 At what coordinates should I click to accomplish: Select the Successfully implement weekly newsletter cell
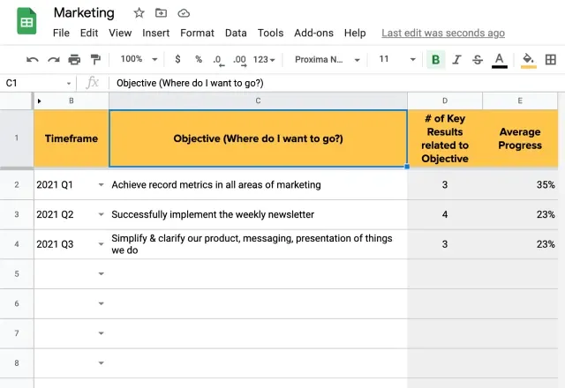(x=258, y=214)
